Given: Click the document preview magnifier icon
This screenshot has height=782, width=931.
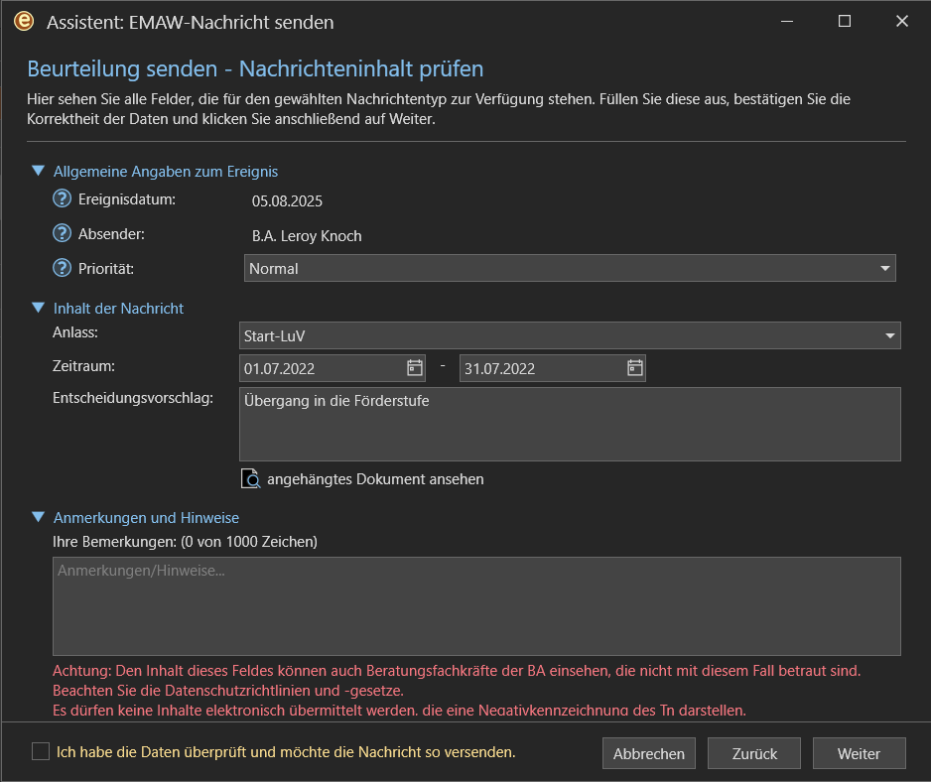Looking at the screenshot, I should pos(250,478).
